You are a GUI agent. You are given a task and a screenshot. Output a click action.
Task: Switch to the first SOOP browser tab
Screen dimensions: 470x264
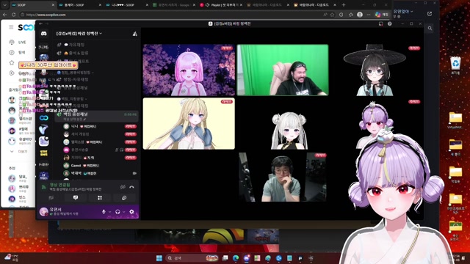pos(32,5)
